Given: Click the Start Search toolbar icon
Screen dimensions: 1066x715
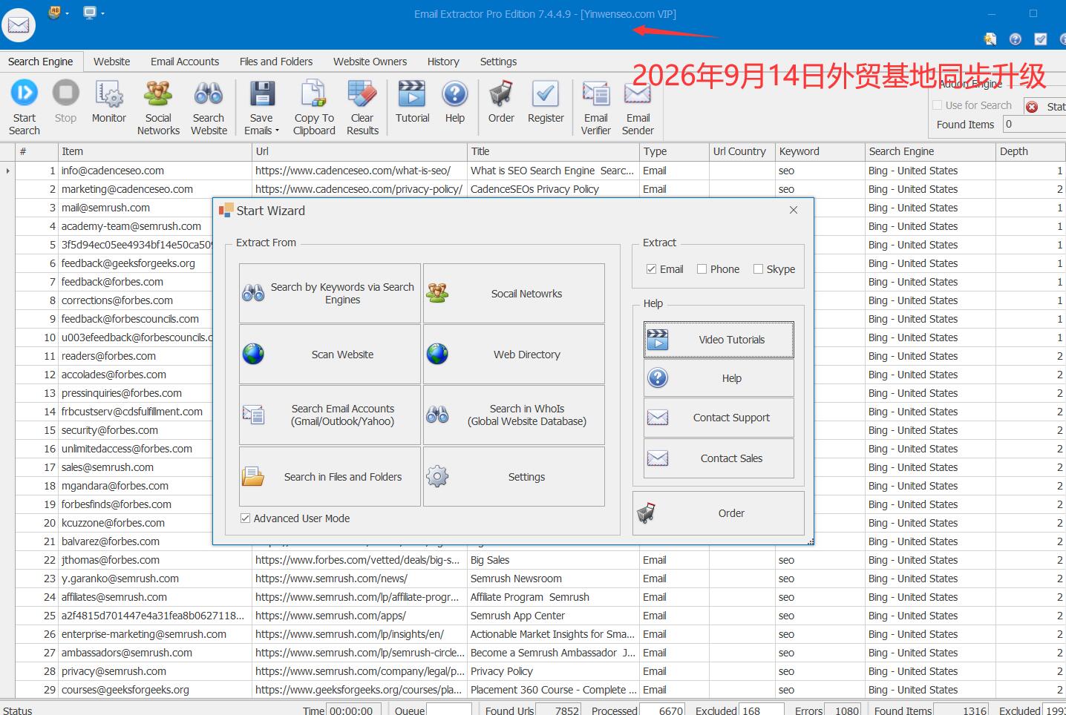Looking at the screenshot, I should tap(24, 94).
